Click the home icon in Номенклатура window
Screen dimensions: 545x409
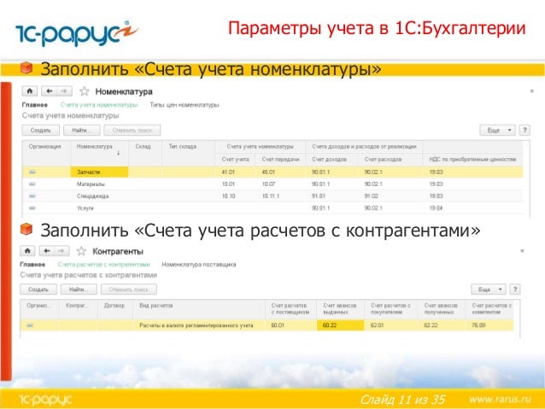click(x=30, y=91)
